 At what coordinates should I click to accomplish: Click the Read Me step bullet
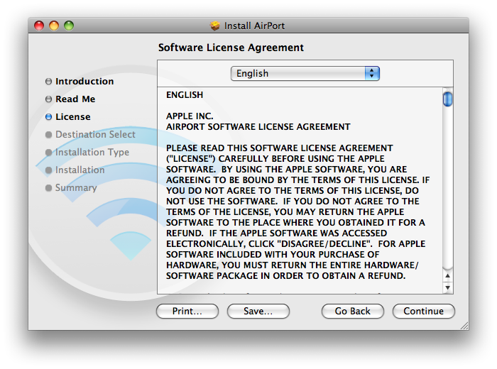pyautogui.click(x=48, y=99)
